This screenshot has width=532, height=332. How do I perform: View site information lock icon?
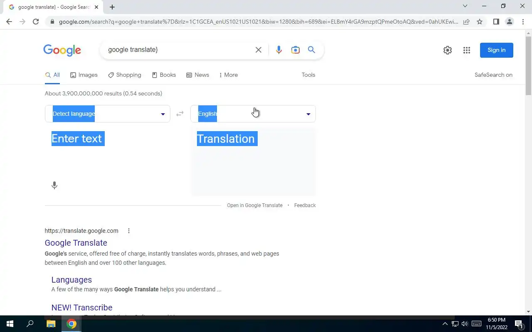coord(52,22)
